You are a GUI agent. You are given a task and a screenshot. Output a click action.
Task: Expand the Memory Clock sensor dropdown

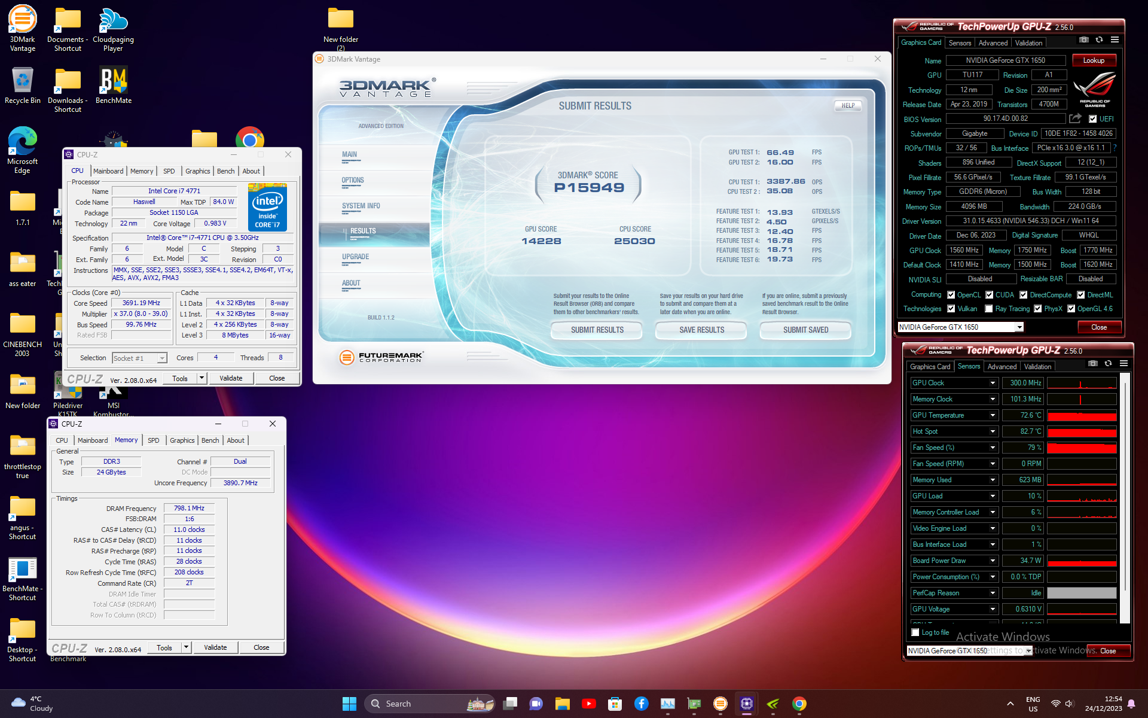point(993,399)
